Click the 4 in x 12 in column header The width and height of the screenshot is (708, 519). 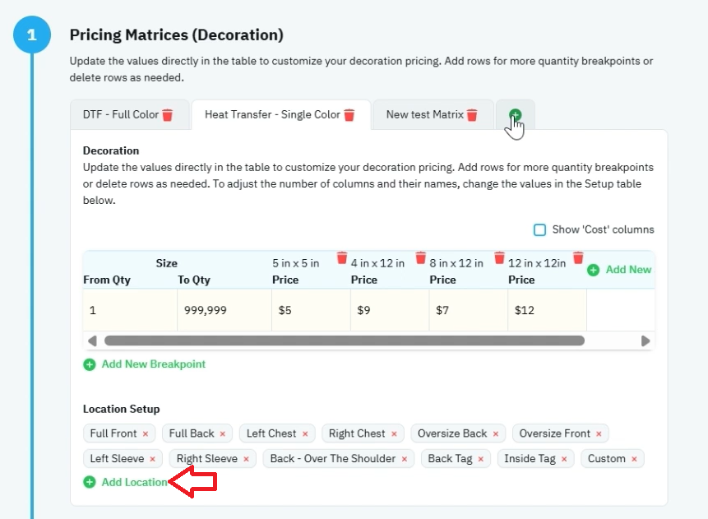[x=377, y=263]
